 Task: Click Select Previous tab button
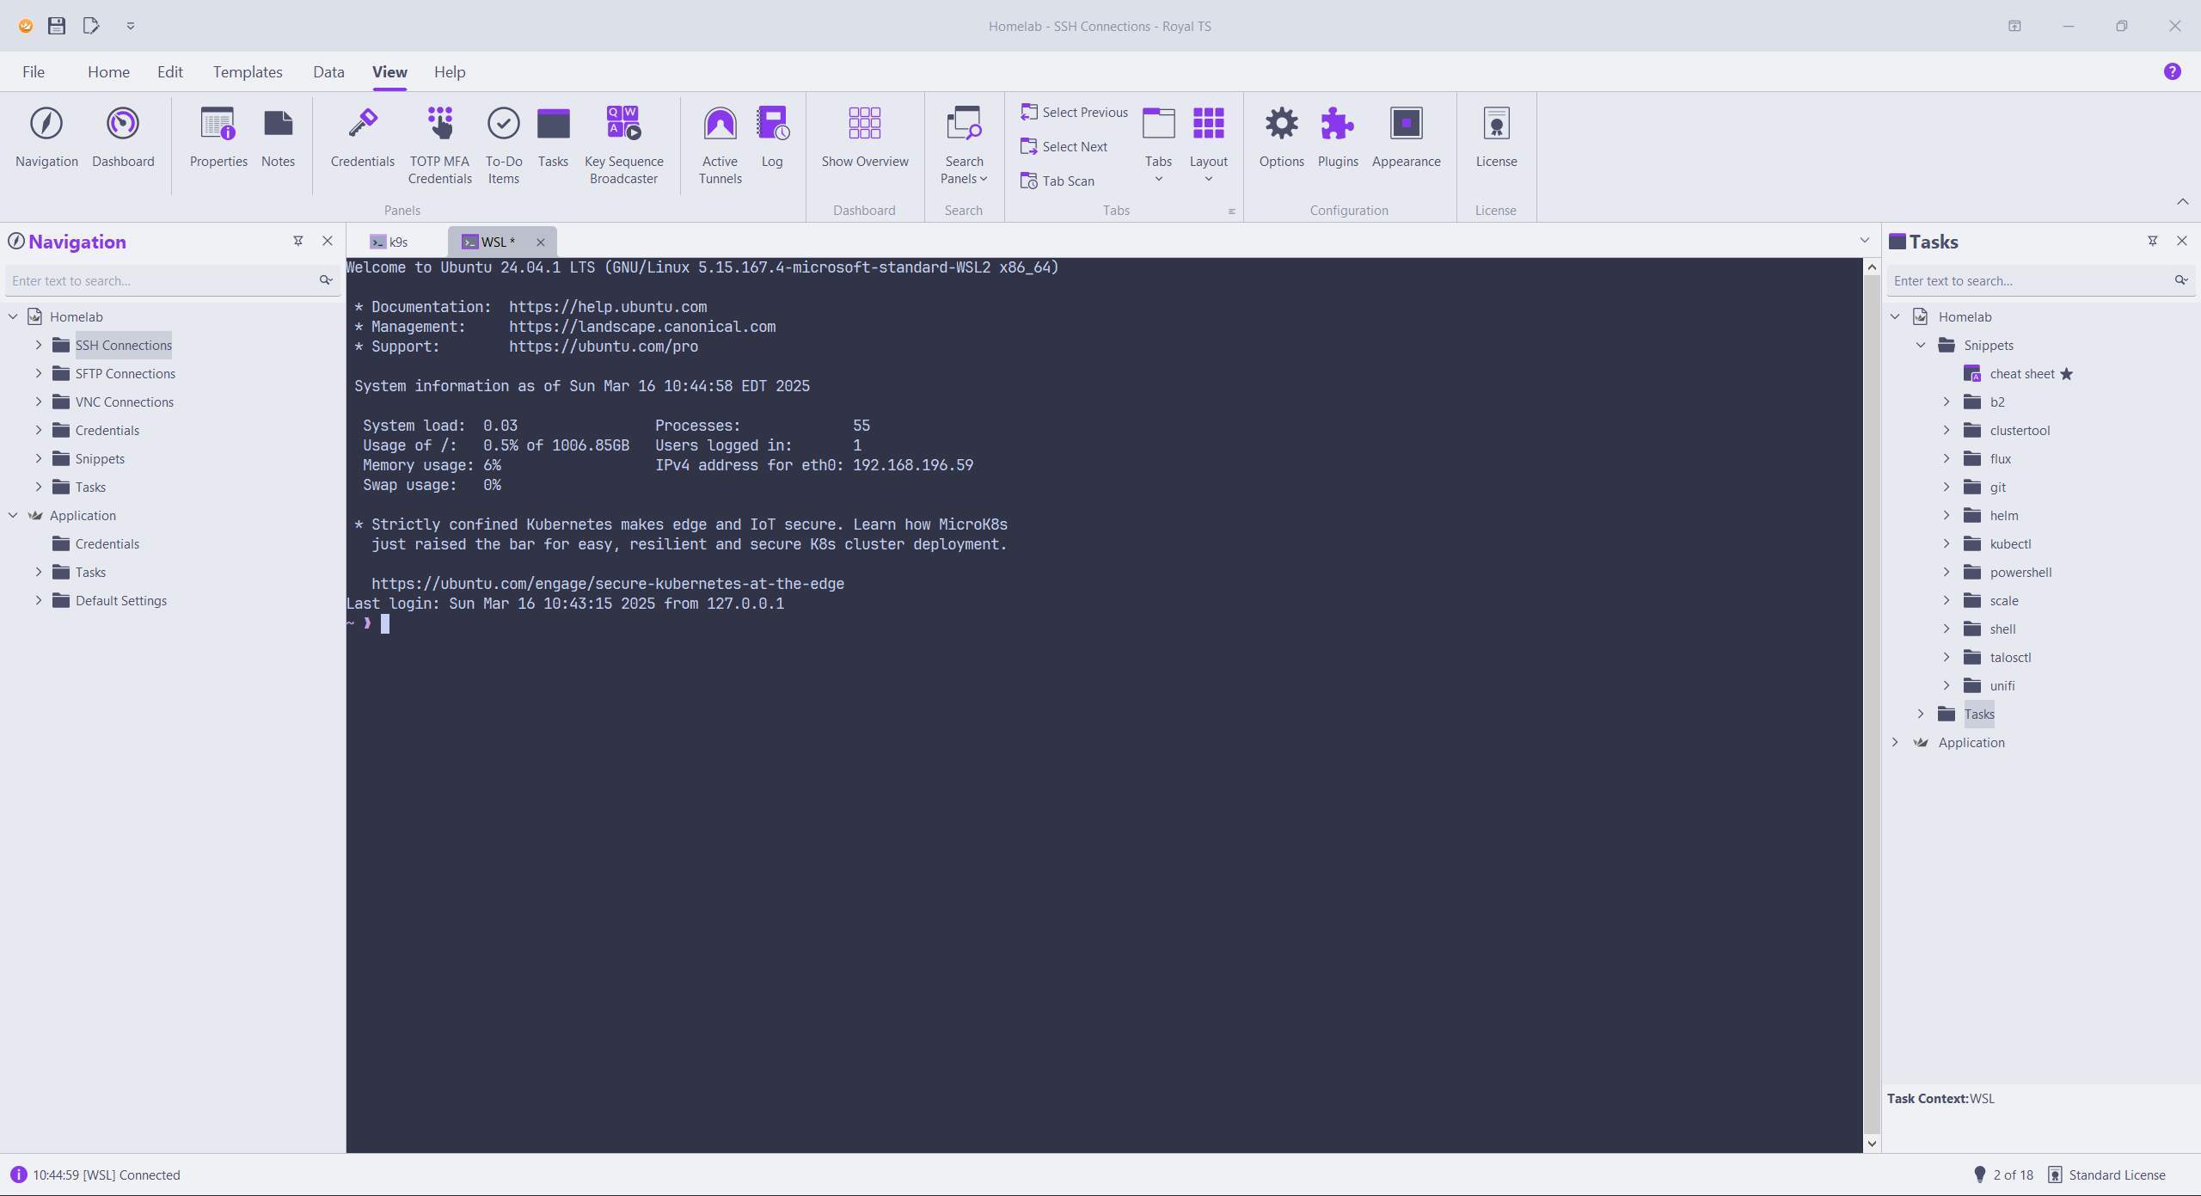(1074, 113)
